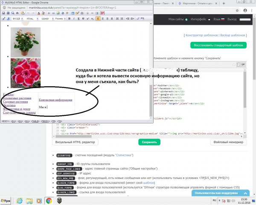Click the horizontal line insert icon
This screenshot has height=205, width=256.
[x=92, y=13]
